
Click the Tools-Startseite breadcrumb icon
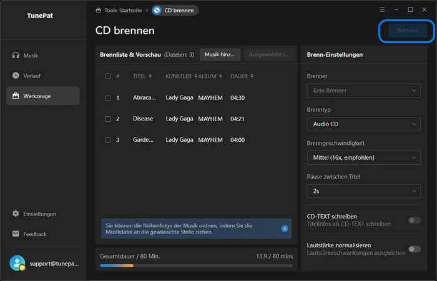[99, 11]
